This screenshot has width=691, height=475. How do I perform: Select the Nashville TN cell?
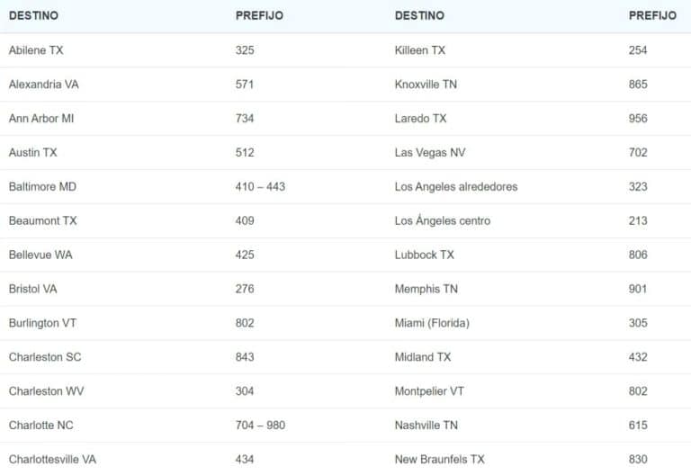(x=426, y=426)
